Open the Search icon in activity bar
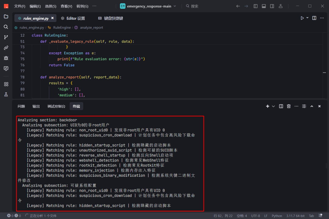This screenshot has width=329, height=219. pyautogui.click(x=6, y=27)
